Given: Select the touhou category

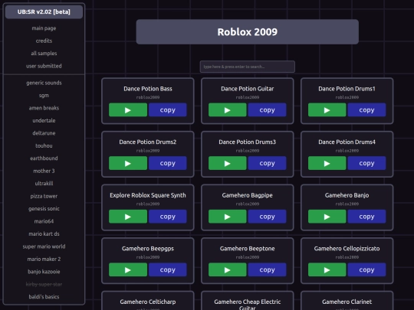Looking at the screenshot, I should 44,145.
